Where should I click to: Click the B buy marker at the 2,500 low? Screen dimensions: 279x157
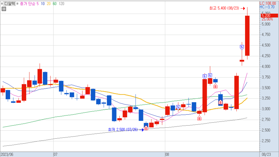(146, 128)
